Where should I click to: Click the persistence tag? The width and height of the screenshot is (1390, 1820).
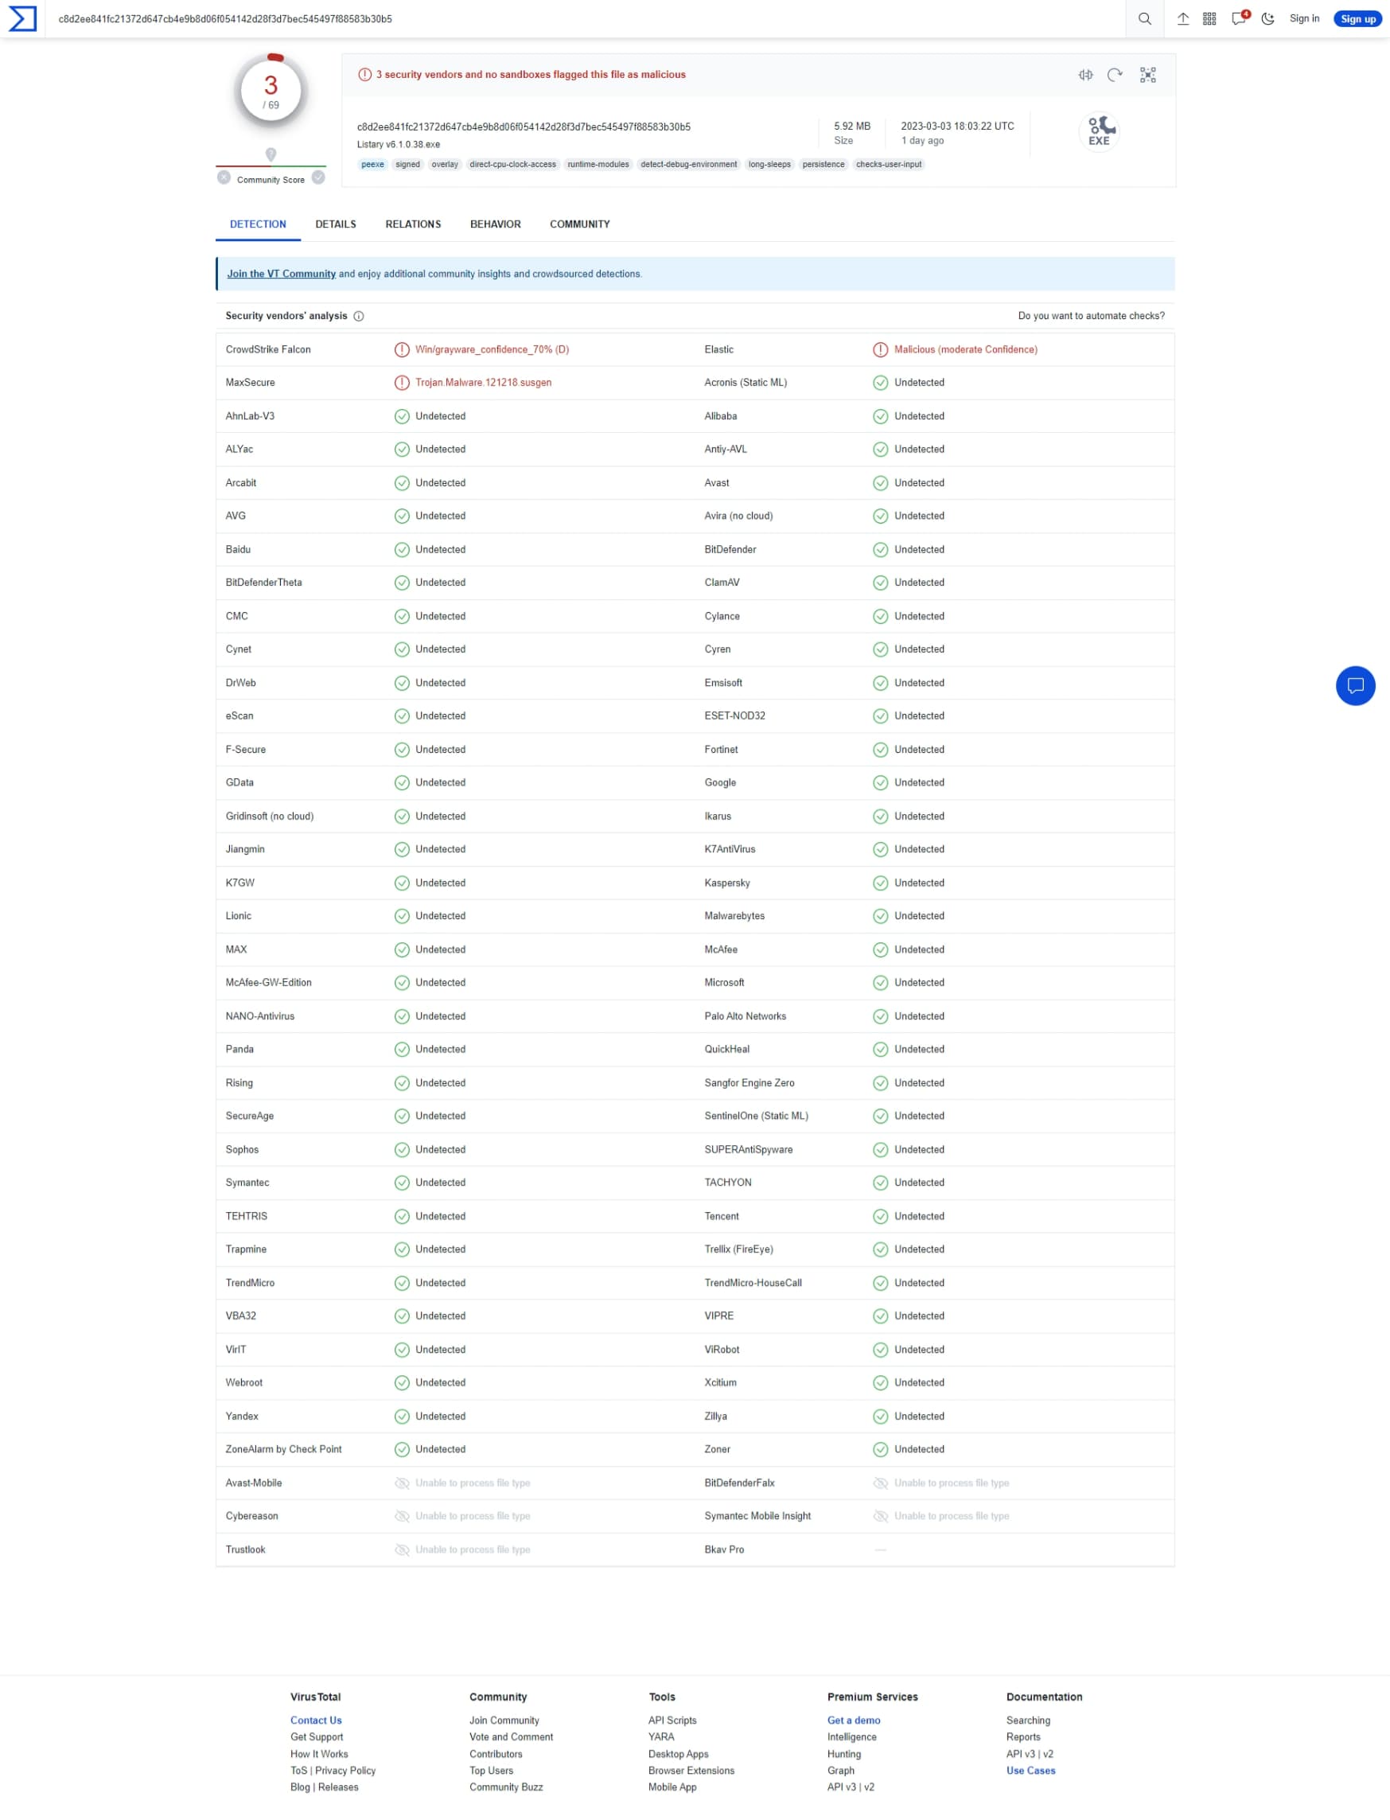click(x=823, y=165)
